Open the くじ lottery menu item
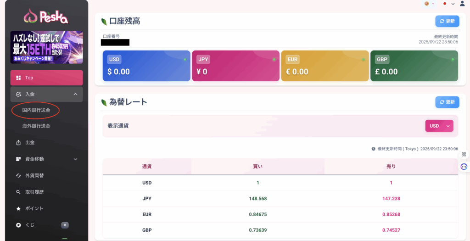The height and width of the screenshot is (241, 470). 30,225
